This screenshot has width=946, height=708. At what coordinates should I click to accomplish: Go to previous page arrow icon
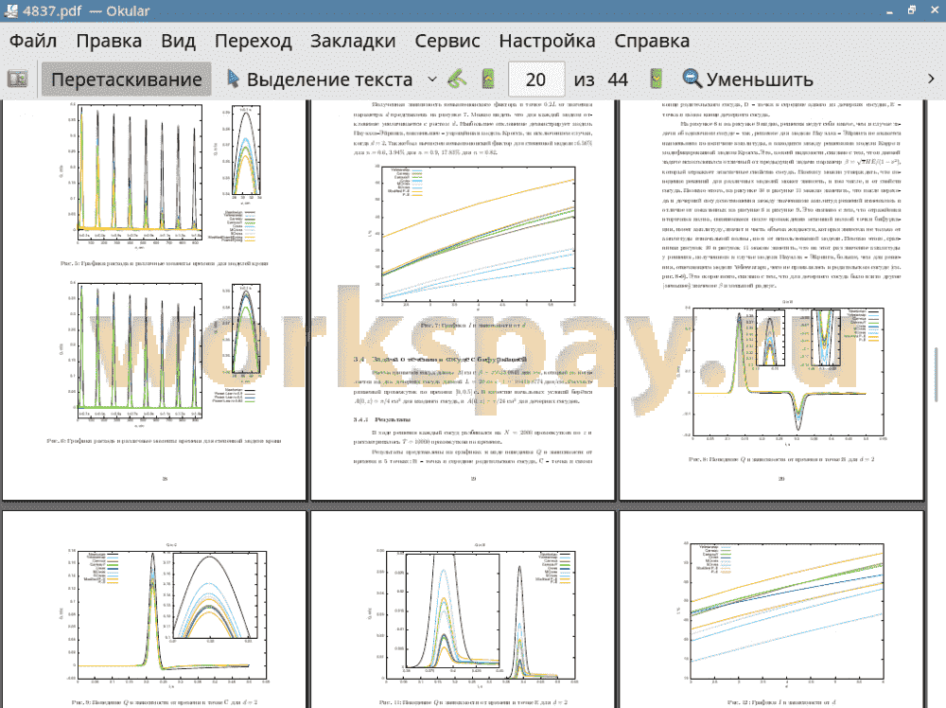click(x=457, y=79)
